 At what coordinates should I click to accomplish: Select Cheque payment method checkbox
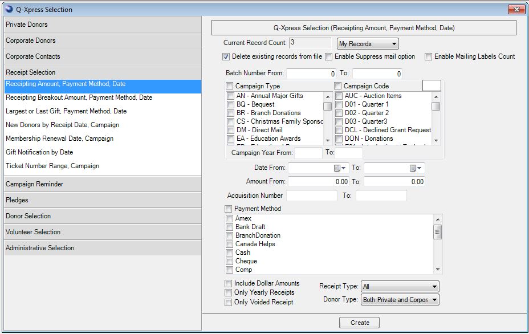229,261
